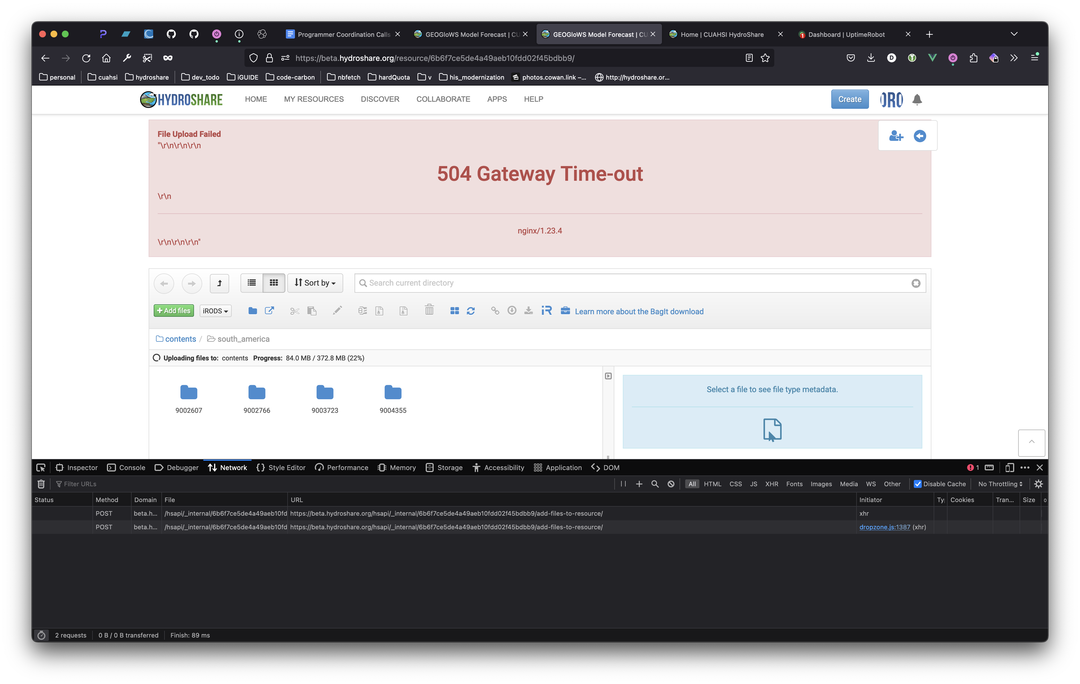Click the file browser back arrow
The width and height of the screenshot is (1080, 684).
(x=164, y=283)
